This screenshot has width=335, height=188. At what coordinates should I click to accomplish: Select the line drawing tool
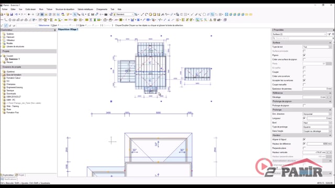click(142, 15)
